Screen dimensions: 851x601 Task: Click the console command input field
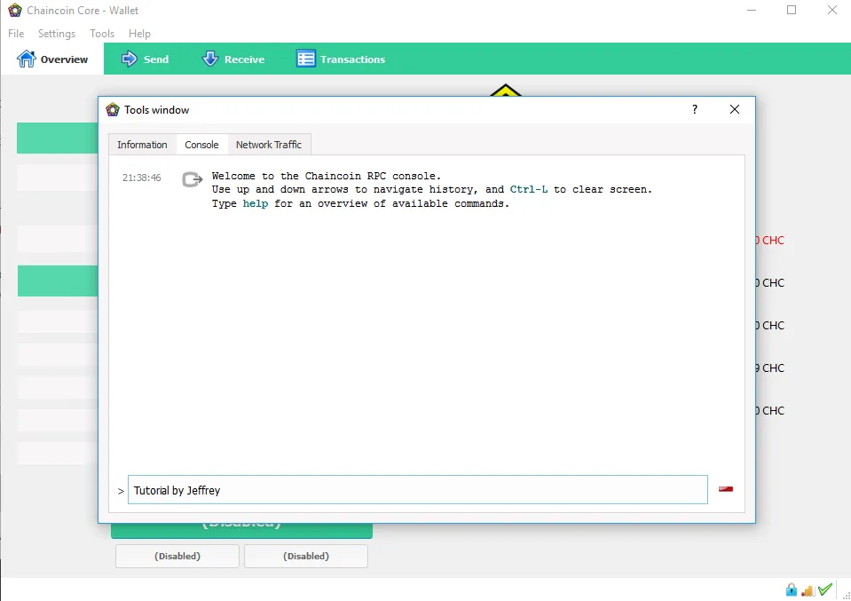point(417,490)
